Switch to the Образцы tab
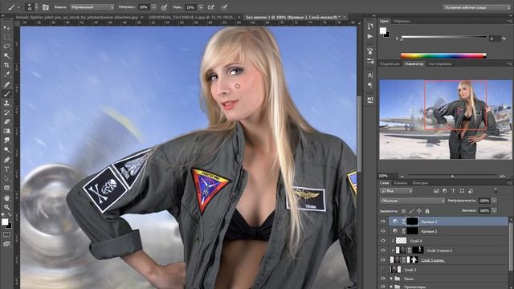The image size is (514, 289). click(402, 21)
